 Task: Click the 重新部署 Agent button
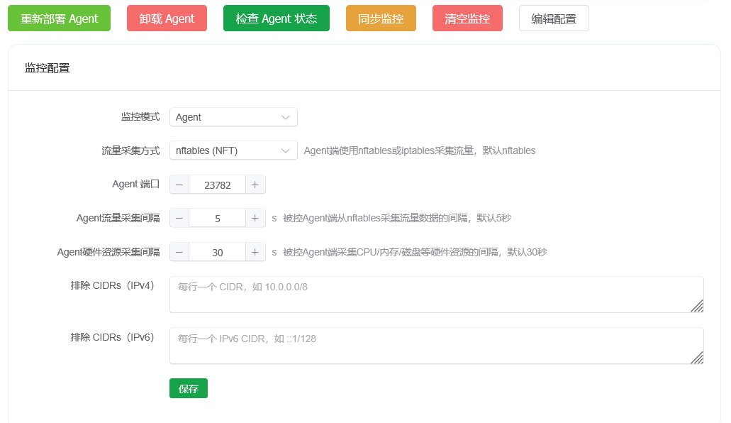tap(59, 18)
